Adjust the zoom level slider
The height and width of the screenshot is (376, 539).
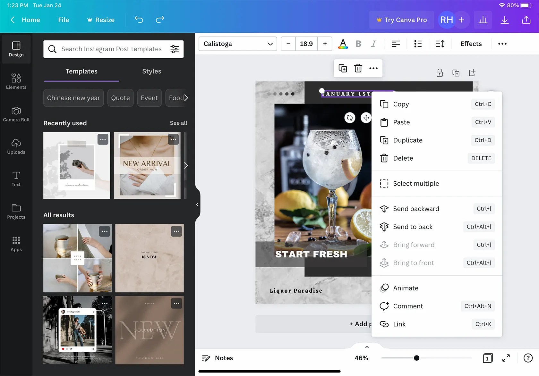pyautogui.click(x=416, y=358)
